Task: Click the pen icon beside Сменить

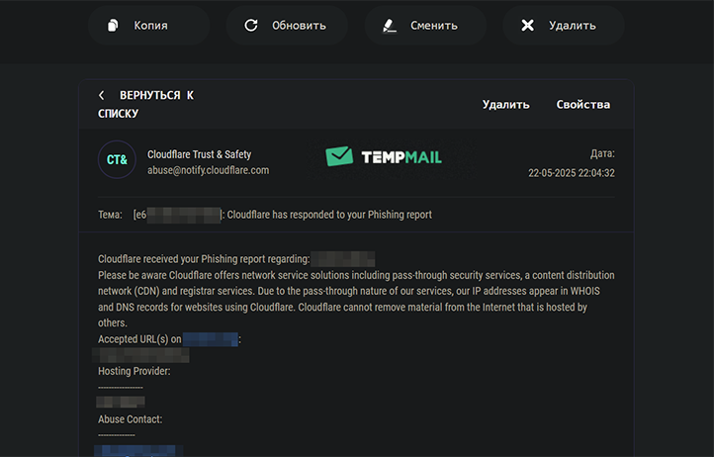Action: [390, 26]
